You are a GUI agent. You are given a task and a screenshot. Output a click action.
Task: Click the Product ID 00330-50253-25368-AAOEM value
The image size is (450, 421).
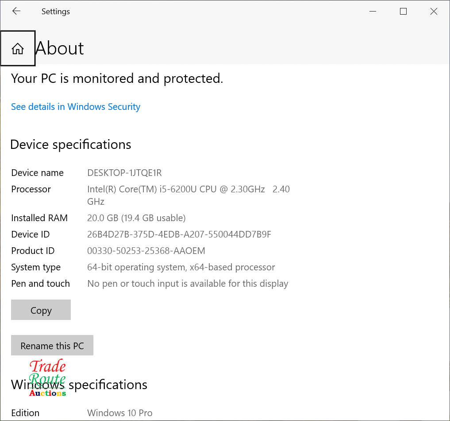coord(146,251)
